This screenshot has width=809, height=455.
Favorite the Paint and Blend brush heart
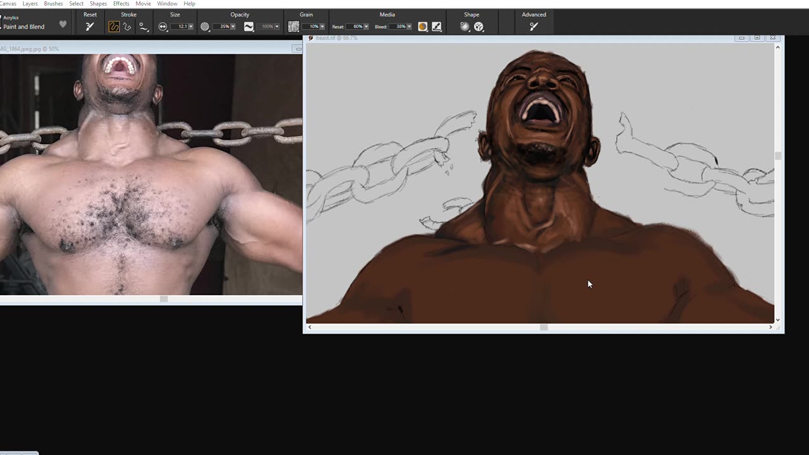63,25
